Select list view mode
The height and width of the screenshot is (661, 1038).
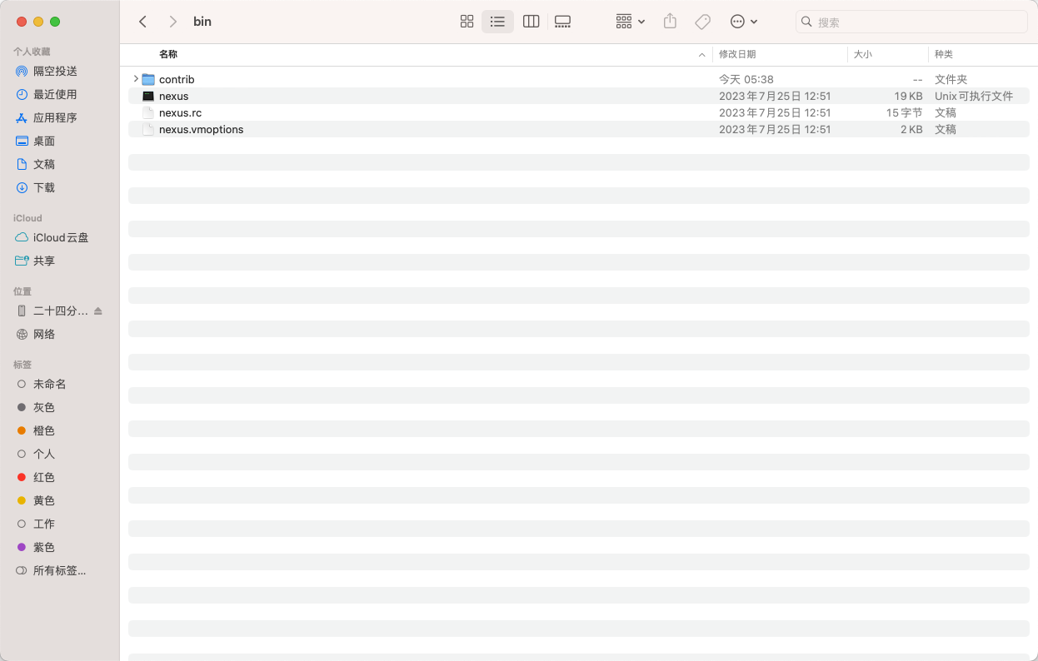tap(497, 22)
